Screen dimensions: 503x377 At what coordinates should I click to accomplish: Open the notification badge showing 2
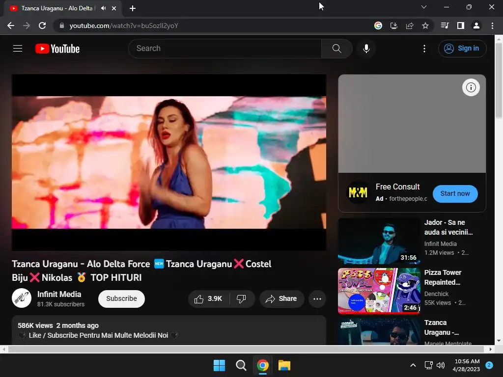pyautogui.click(x=489, y=365)
